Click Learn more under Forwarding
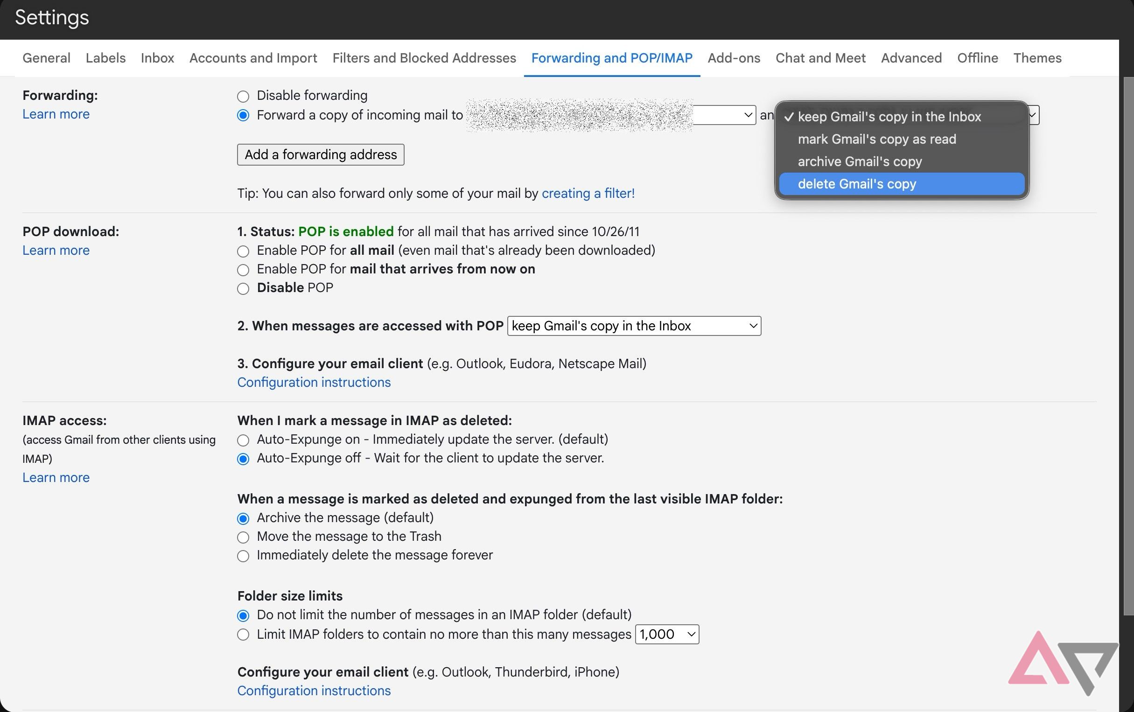 point(56,114)
